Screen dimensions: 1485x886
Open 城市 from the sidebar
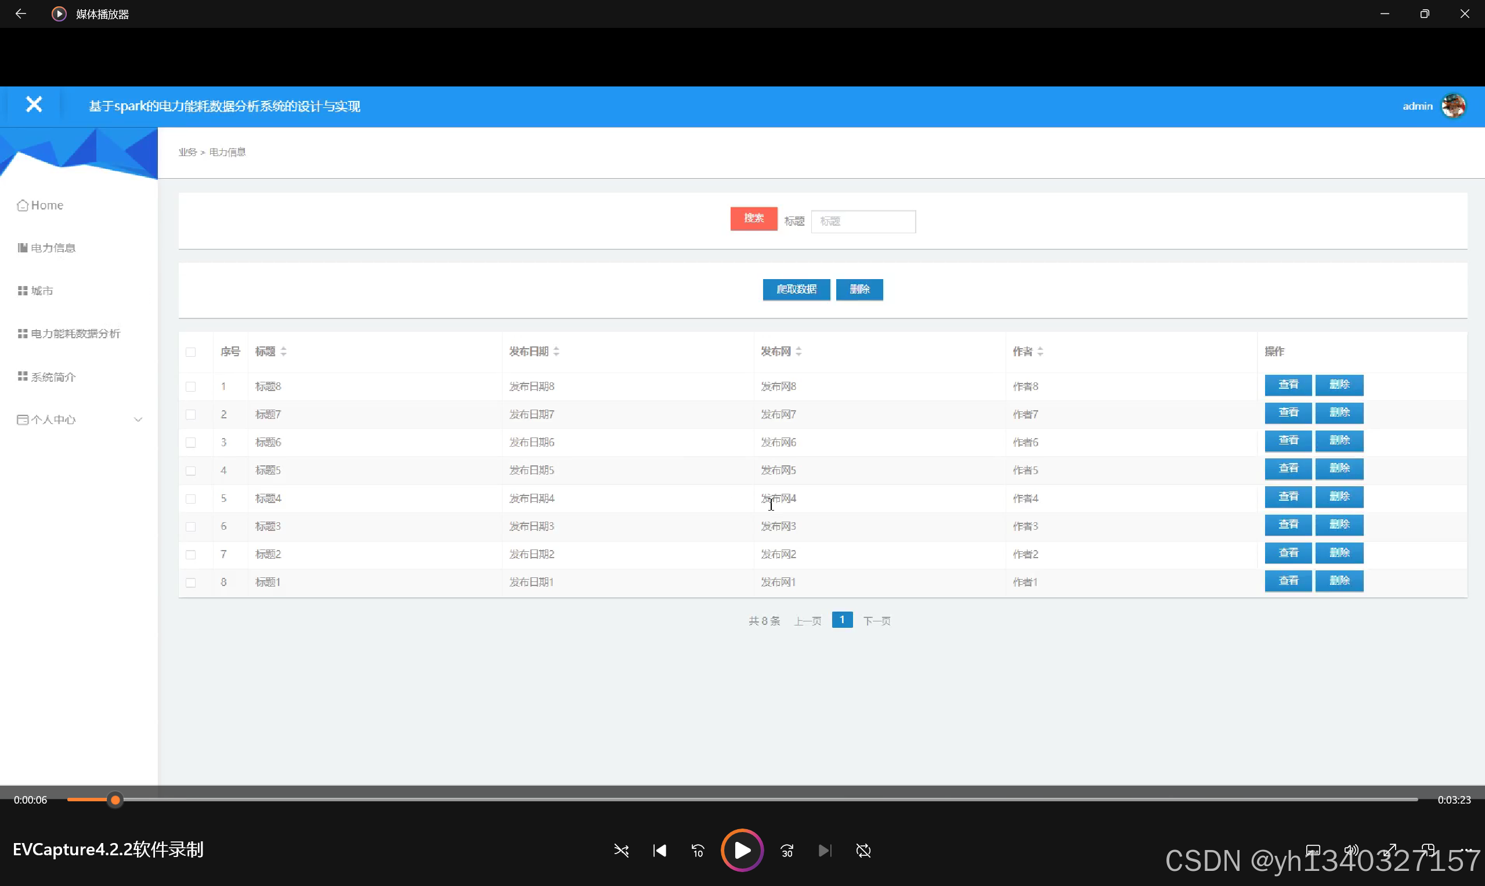pos(41,291)
